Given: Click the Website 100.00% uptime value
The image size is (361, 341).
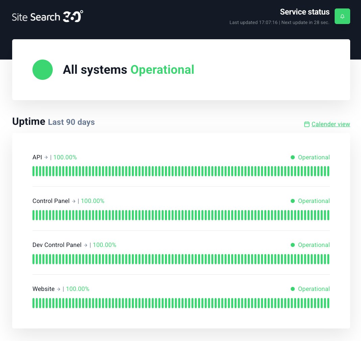Looking at the screenshot, I should (x=78, y=289).
